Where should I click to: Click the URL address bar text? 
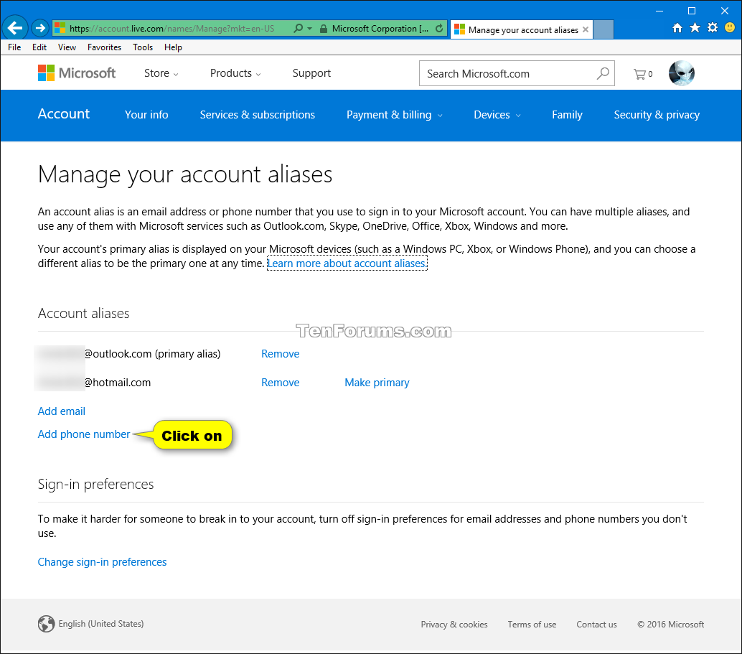[172, 29]
